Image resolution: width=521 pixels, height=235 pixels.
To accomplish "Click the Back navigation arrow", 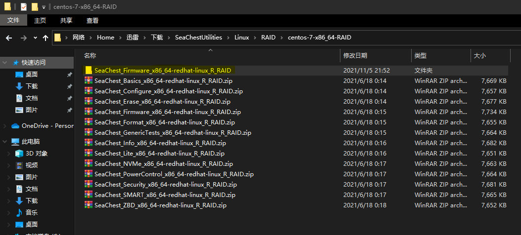I will [9, 38].
